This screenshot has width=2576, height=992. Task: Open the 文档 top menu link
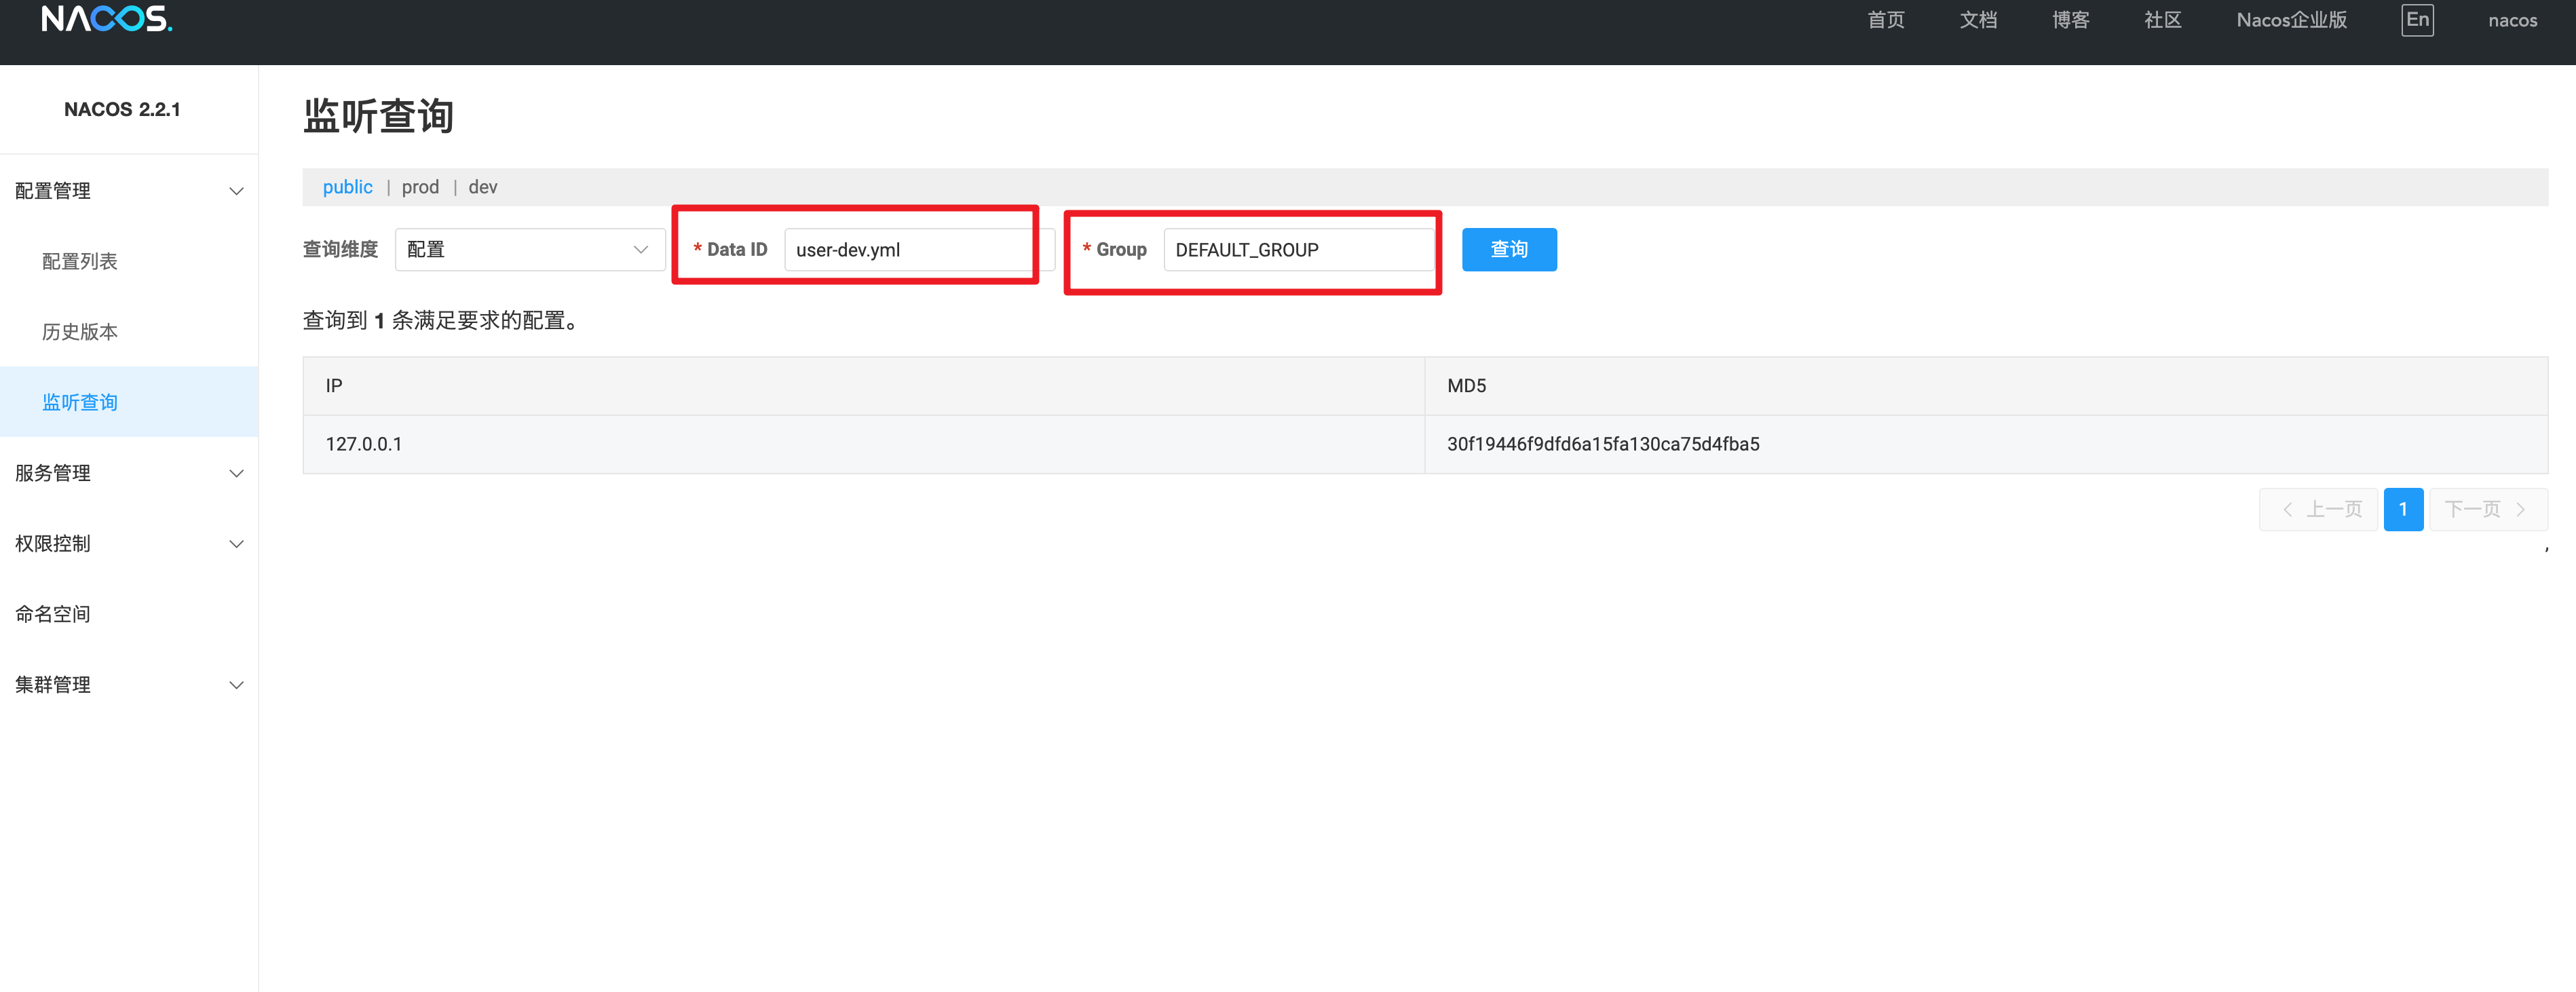tap(1978, 20)
